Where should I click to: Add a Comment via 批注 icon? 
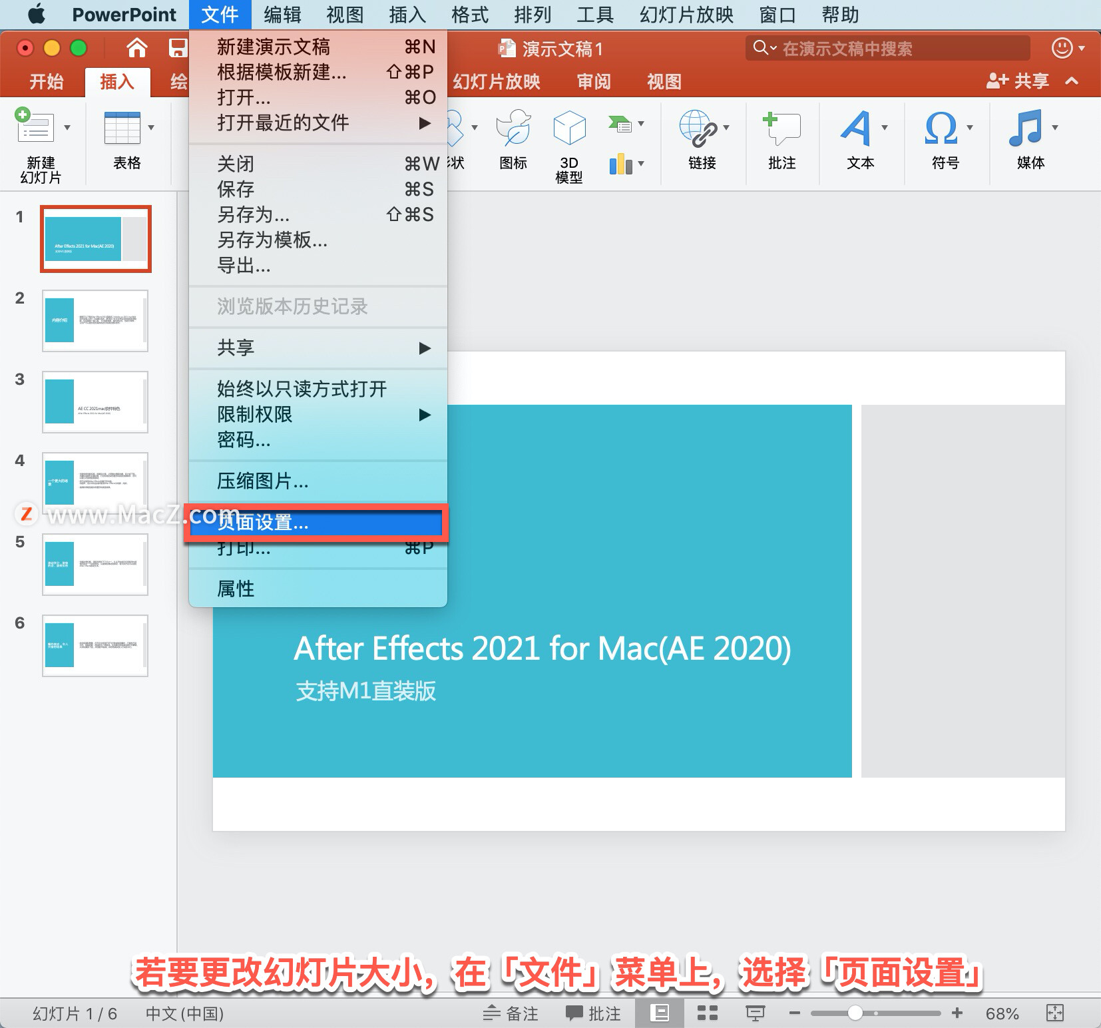(x=781, y=128)
